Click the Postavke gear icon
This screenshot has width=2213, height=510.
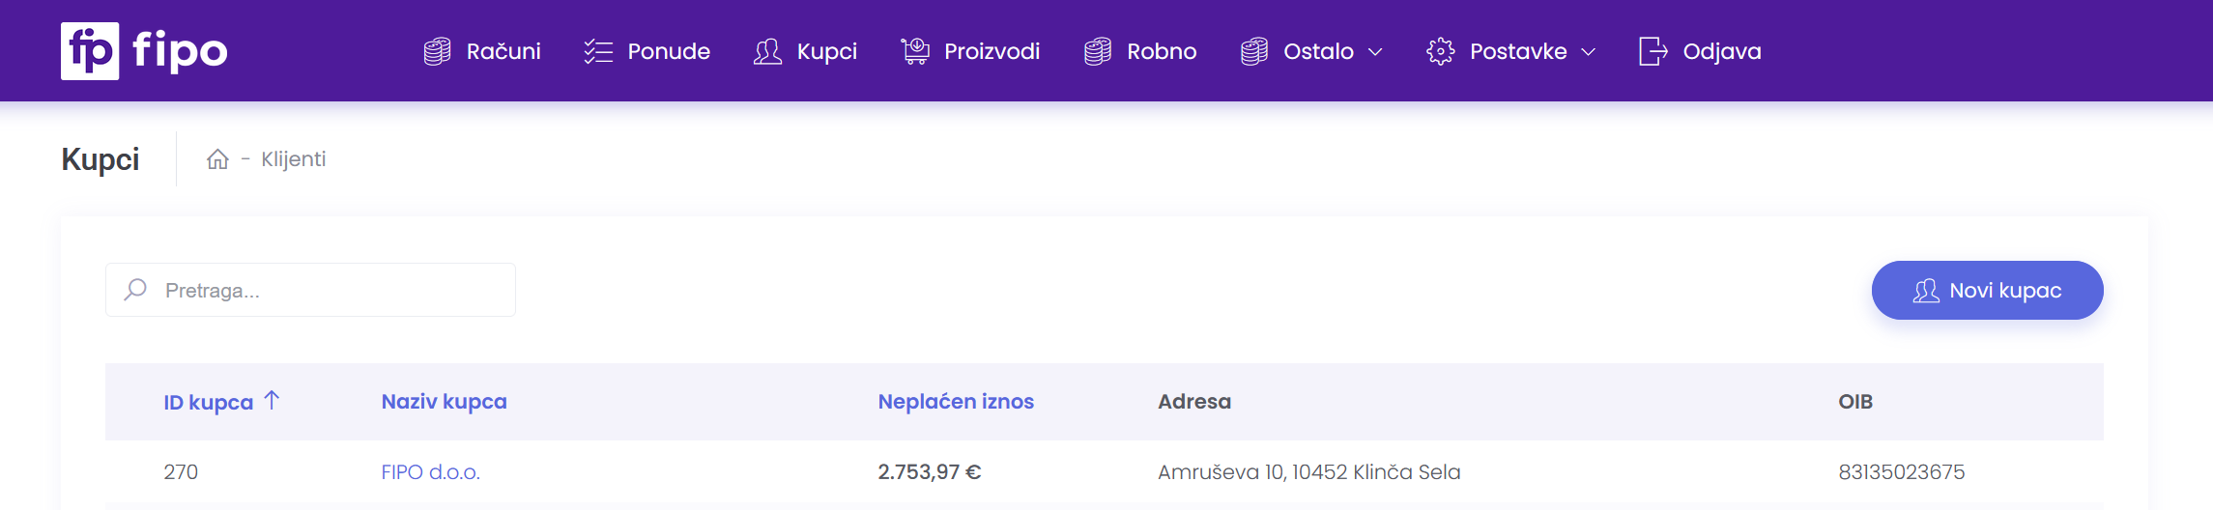click(x=1440, y=51)
